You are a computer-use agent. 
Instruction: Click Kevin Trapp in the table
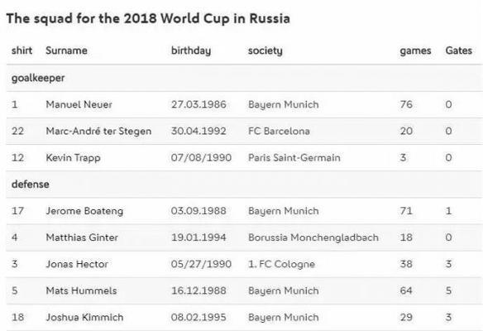click(73, 158)
